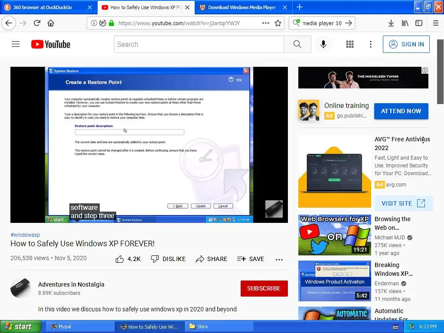Click the YouTube search magnifier button
Screen dimensions: 444x333
(x=297, y=44)
